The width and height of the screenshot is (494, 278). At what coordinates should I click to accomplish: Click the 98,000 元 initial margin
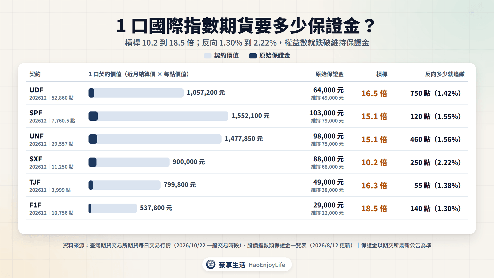tap(328, 136)
